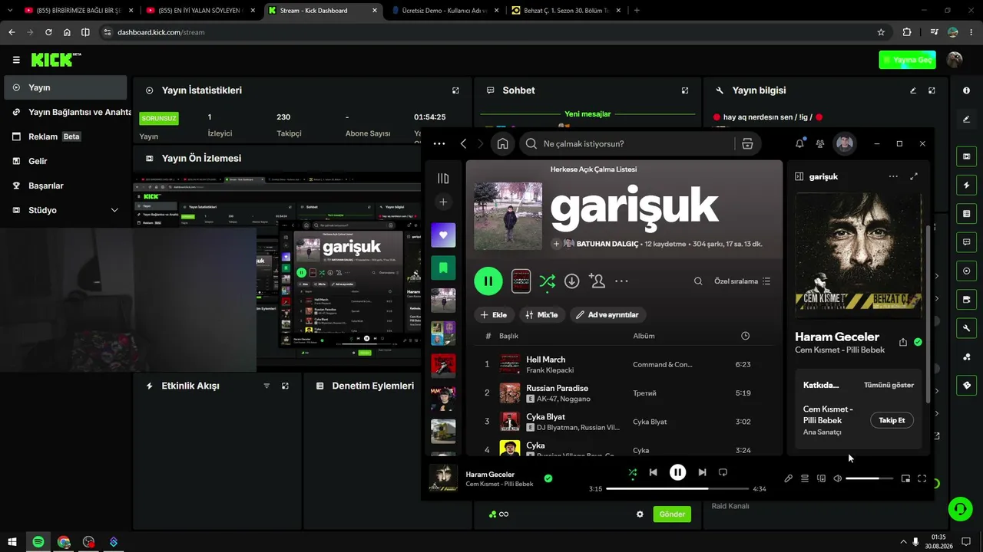The width and height of the screenshot is (983, 552).
Task: Go back in Spotify navigation
Action: coord(463,143)
